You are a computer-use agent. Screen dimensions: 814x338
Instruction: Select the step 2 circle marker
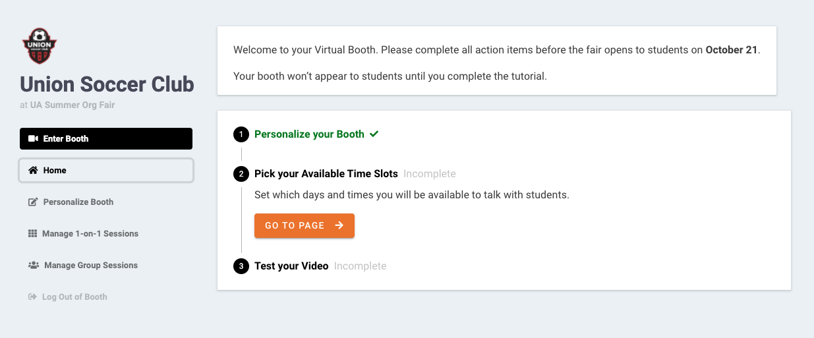coord(241,174)
